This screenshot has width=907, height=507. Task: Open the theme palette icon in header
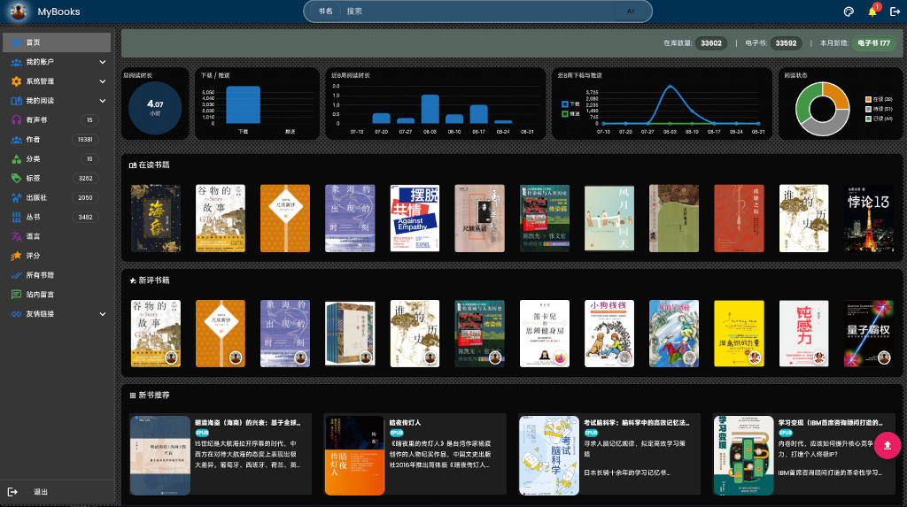[x=849, y=12]
